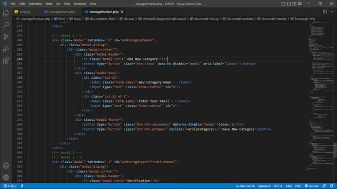Expand div#addCategoryModal.modal breadcrumb

tap(164, 19)
